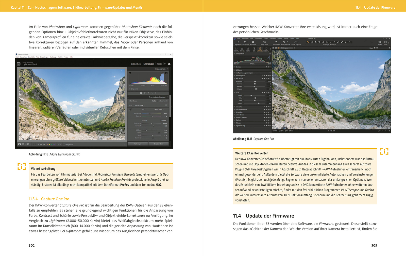
Task: Open the Bild menu in Capture One
Action: 251,39
